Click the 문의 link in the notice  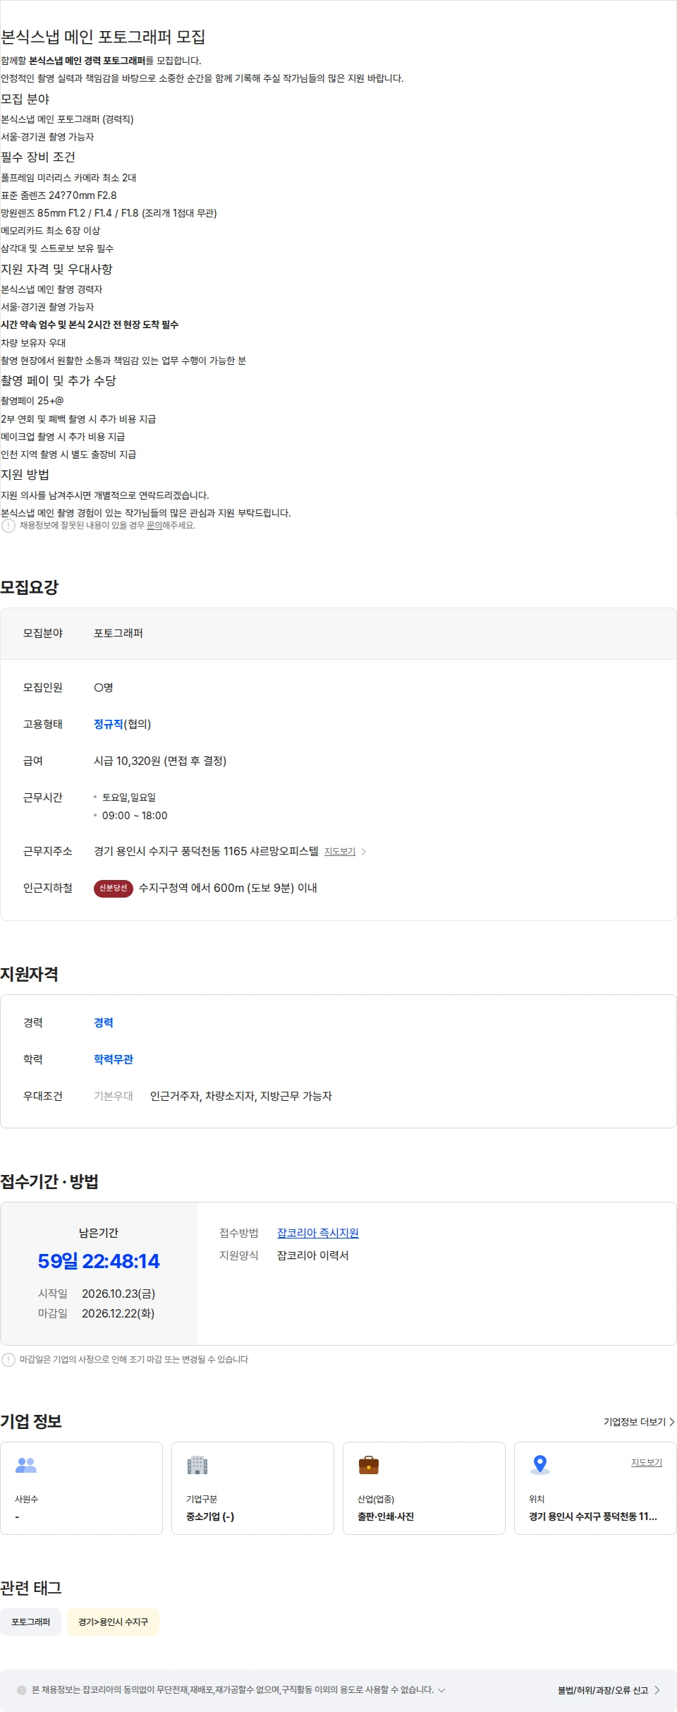point(154,526)
